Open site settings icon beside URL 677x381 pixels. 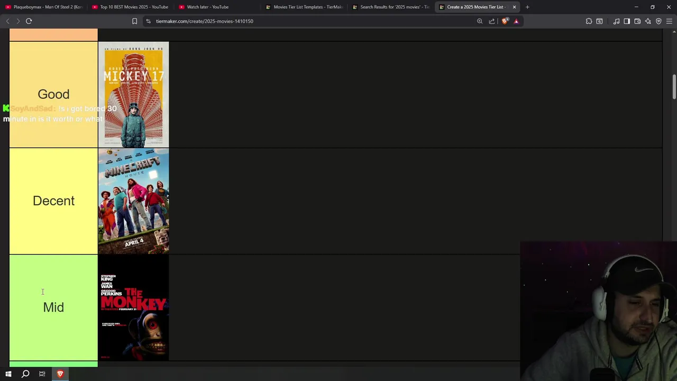point(149,21)
